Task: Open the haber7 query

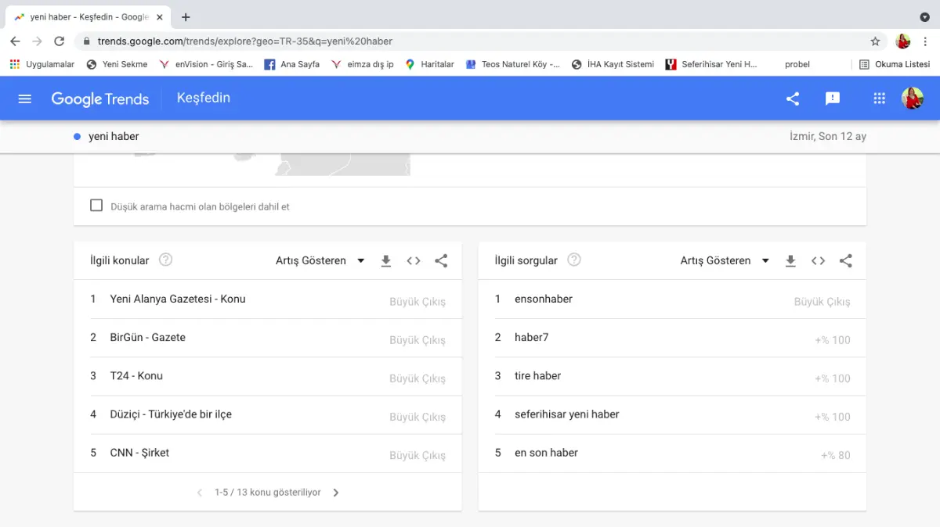Action: 532,337
